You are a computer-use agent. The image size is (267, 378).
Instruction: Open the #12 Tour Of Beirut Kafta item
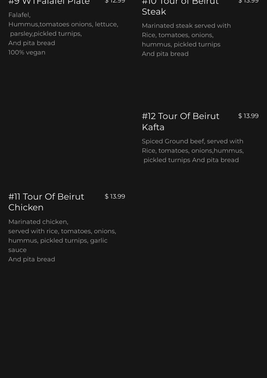(181, 122)
